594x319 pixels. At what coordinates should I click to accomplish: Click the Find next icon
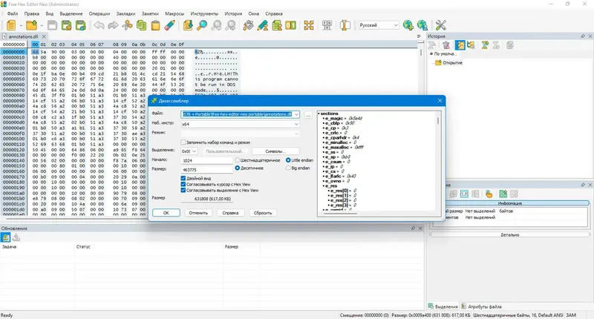coord(230,25)
